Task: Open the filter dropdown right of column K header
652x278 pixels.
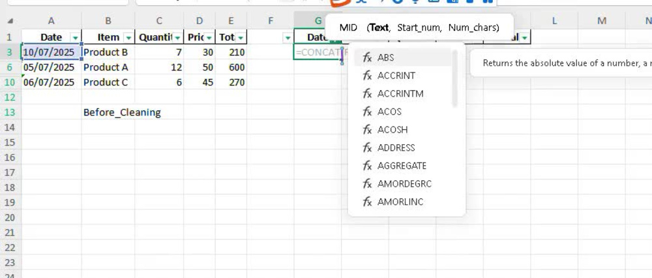Action: [525, 37]
